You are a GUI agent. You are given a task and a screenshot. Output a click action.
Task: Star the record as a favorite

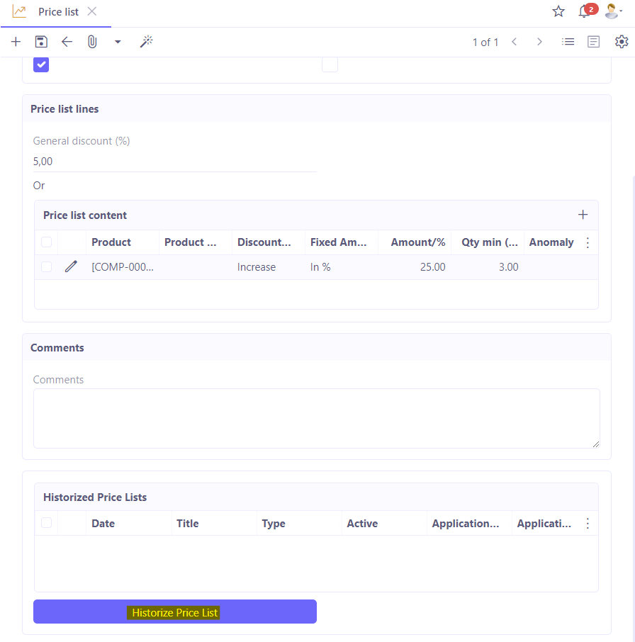(x=558, y=11)
